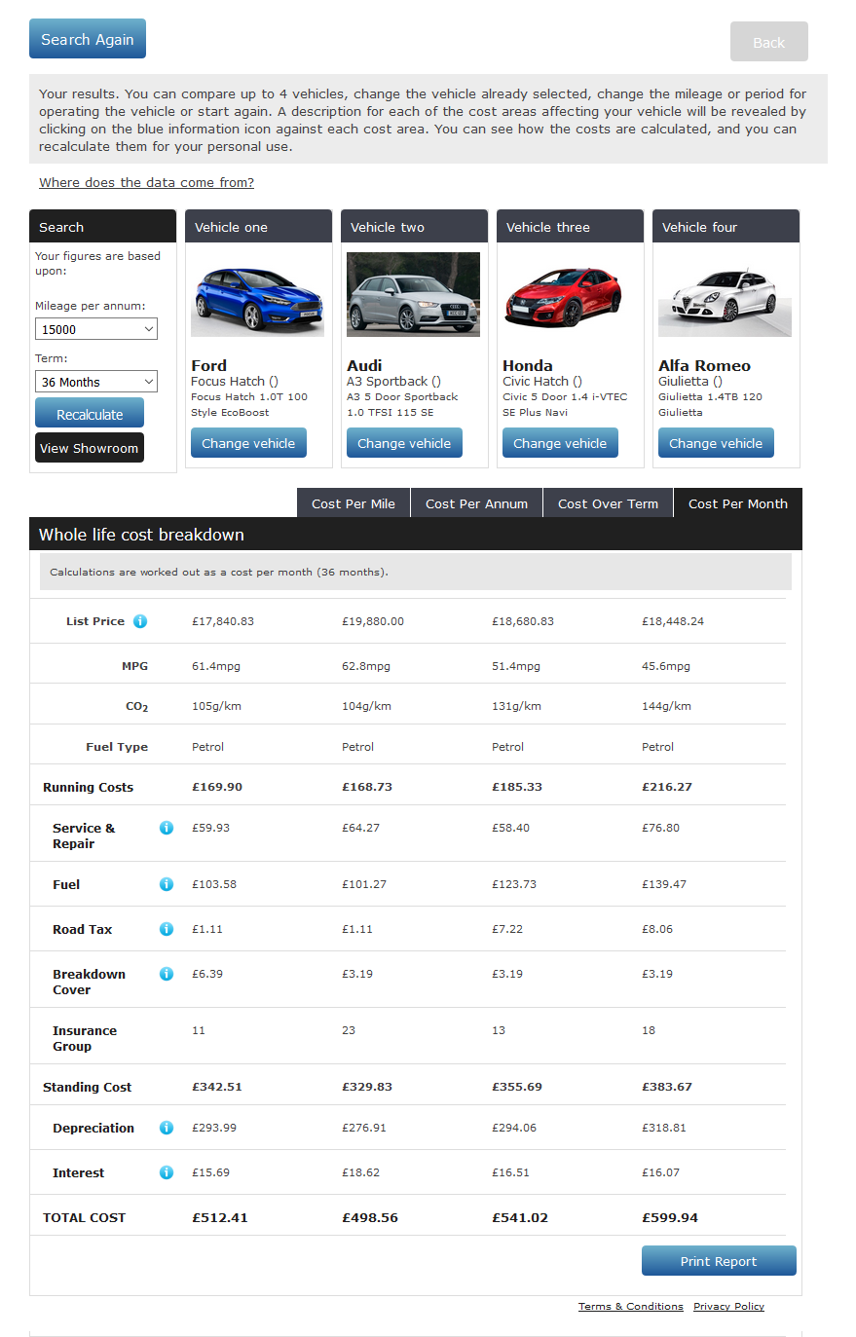Viewport: 856px width, 1337px height.
Task: Select Honda total cost £541.02
Action: click(520, 1217)
